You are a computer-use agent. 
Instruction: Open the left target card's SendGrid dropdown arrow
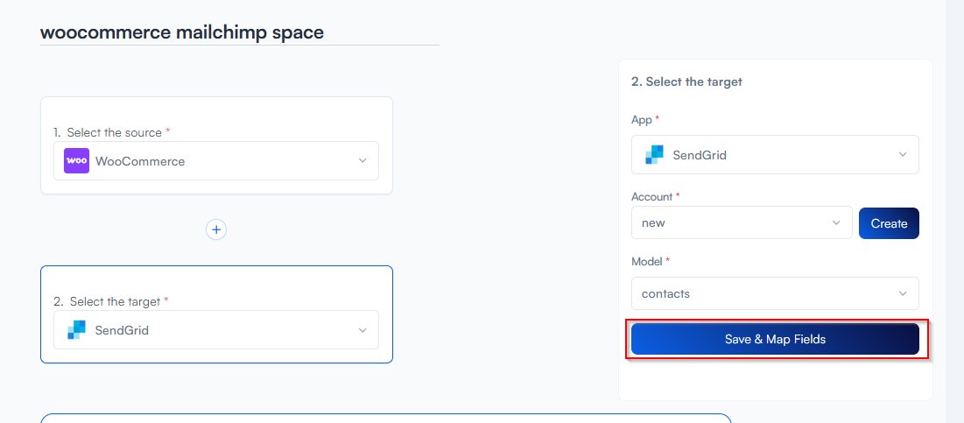[362, 330]
